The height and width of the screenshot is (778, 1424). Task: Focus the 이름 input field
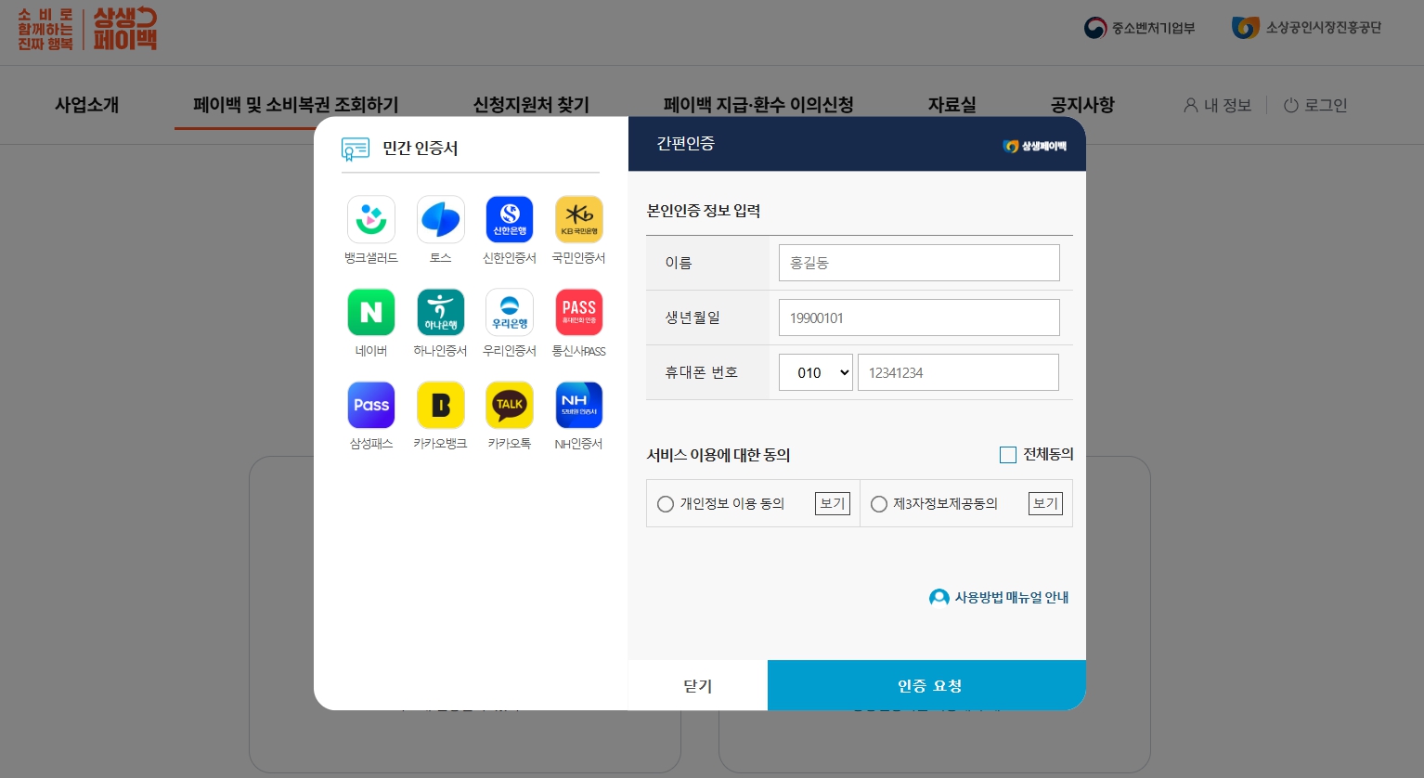point(919,263)
